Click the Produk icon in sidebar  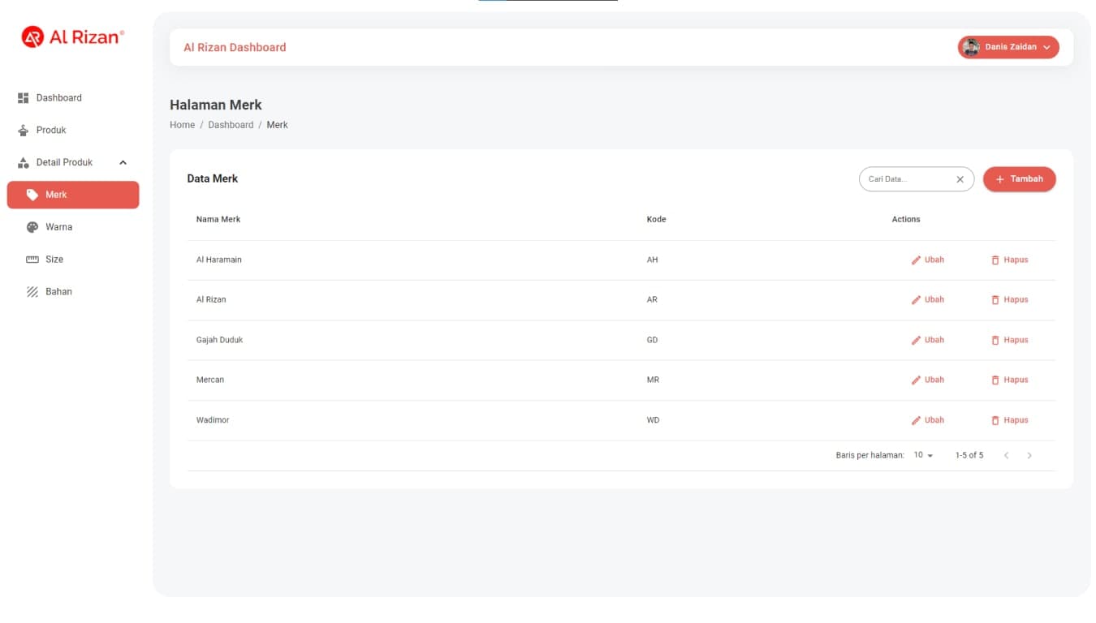pos(24,130)
